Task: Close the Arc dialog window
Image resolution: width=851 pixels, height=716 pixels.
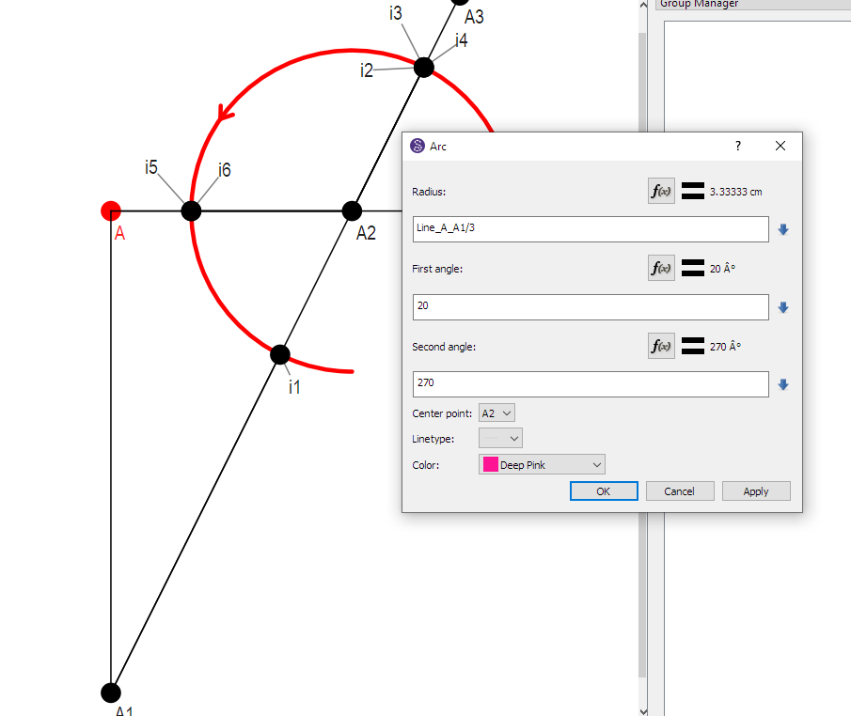Action: [x=780, y=146]
